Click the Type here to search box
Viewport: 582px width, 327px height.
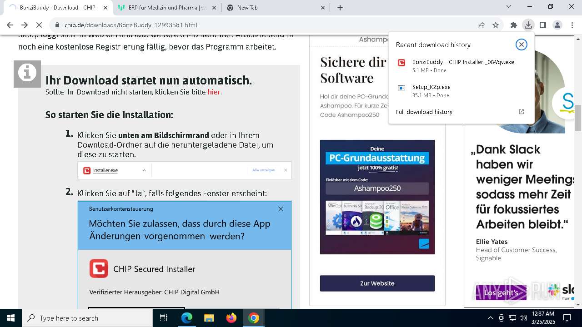87,318
